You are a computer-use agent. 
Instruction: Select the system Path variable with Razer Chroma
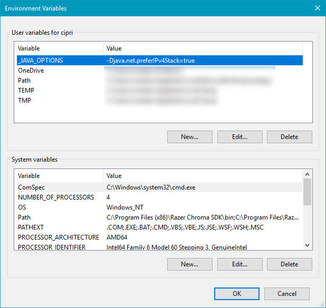160,217
